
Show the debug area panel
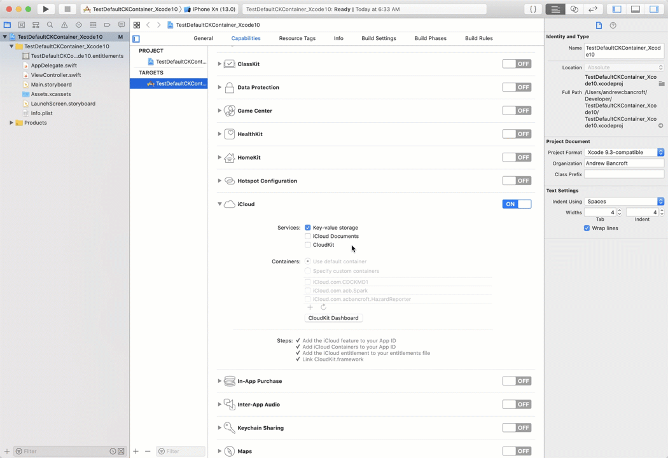(635, 9)
